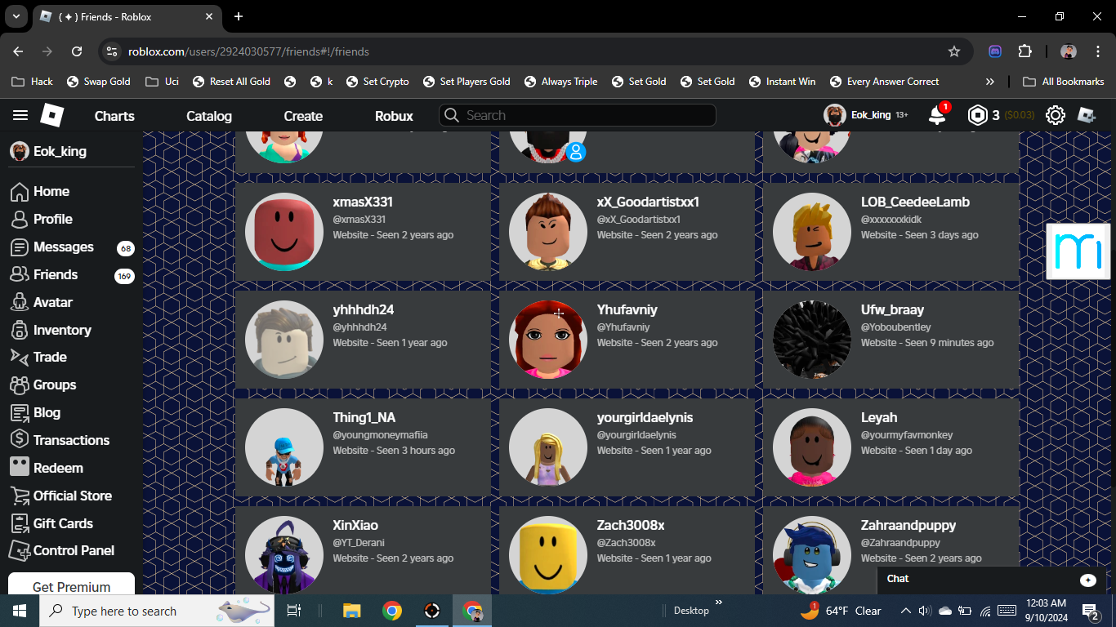Open xmasX331 friend card
Viewport: 1116px width, 627px height.
363,231
